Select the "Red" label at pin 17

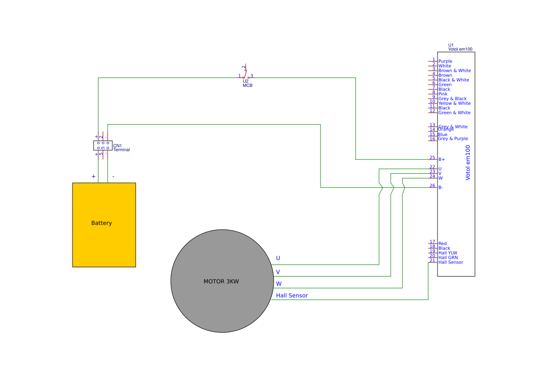442,244
